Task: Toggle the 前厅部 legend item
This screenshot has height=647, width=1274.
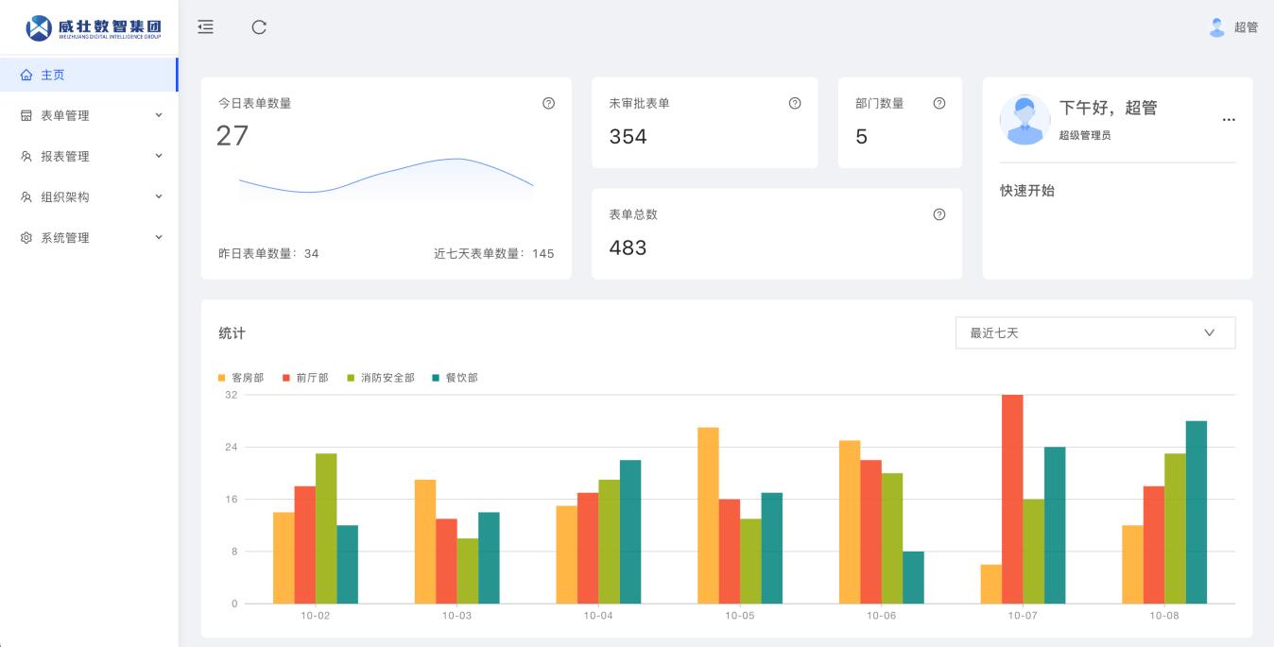Action: [x=305, y=378]
